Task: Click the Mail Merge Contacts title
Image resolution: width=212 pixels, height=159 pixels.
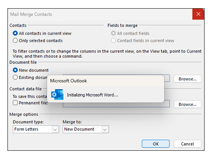Action: [x=31, y=14]
